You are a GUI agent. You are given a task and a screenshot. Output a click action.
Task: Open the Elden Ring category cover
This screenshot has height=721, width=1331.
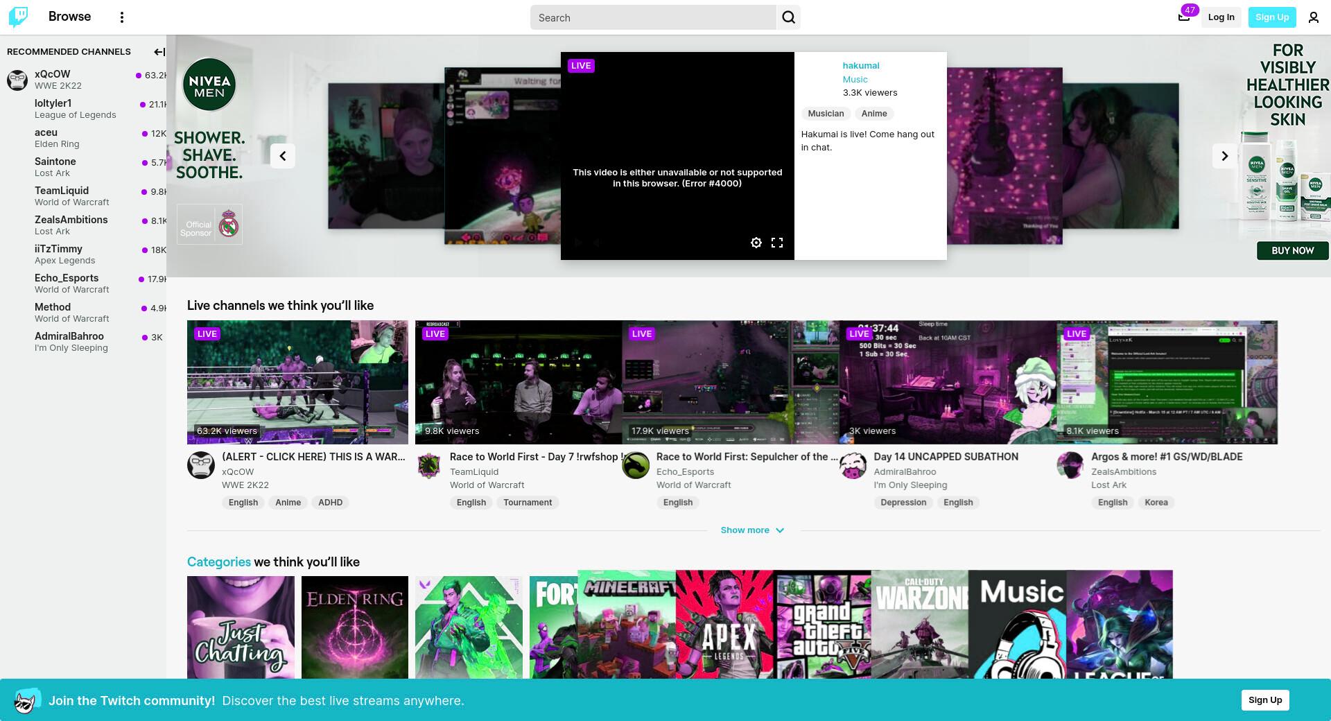pos(355,627)
